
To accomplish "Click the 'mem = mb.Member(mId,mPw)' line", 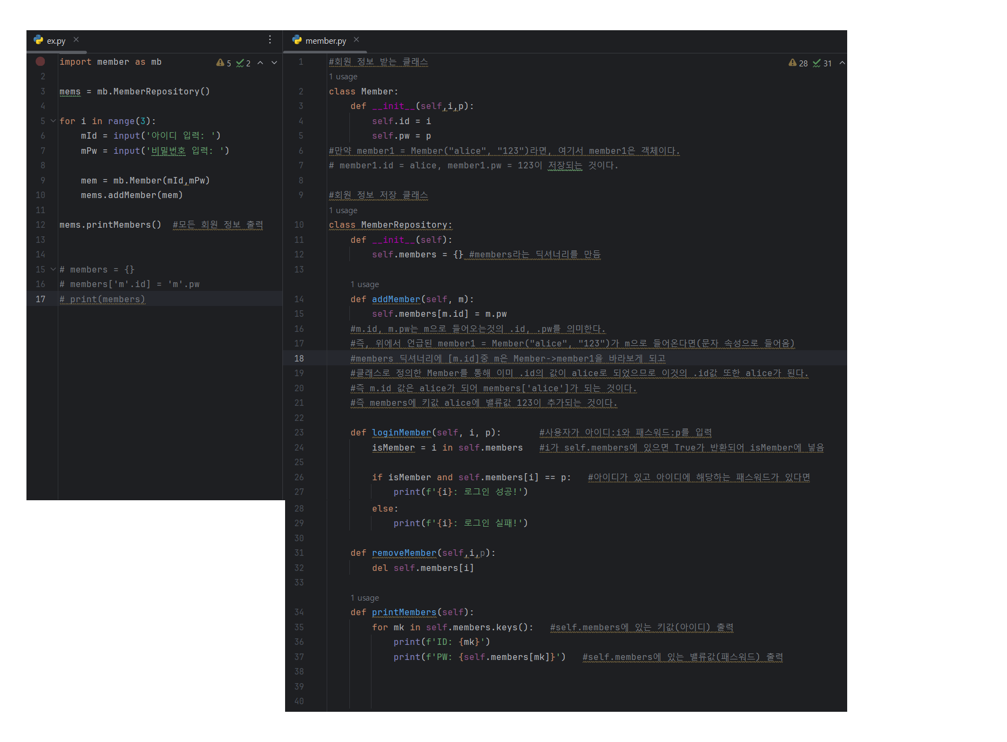I will point(145,181).
